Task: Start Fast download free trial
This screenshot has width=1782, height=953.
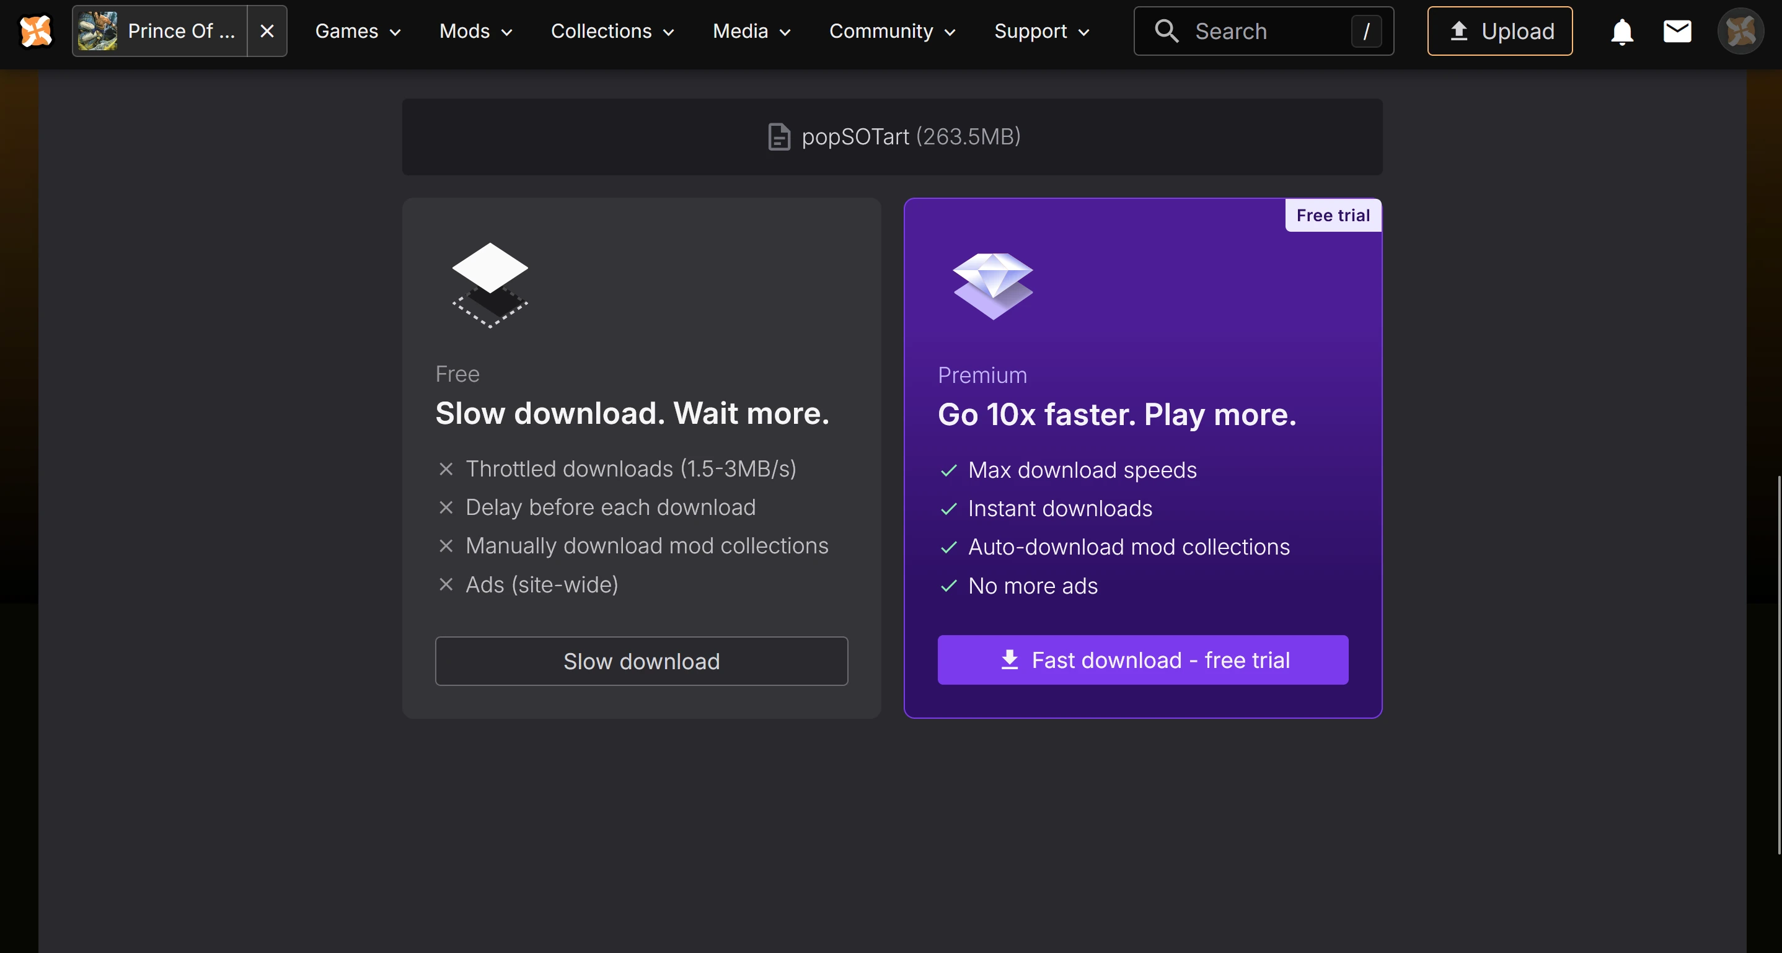Action: [1143, 660]
